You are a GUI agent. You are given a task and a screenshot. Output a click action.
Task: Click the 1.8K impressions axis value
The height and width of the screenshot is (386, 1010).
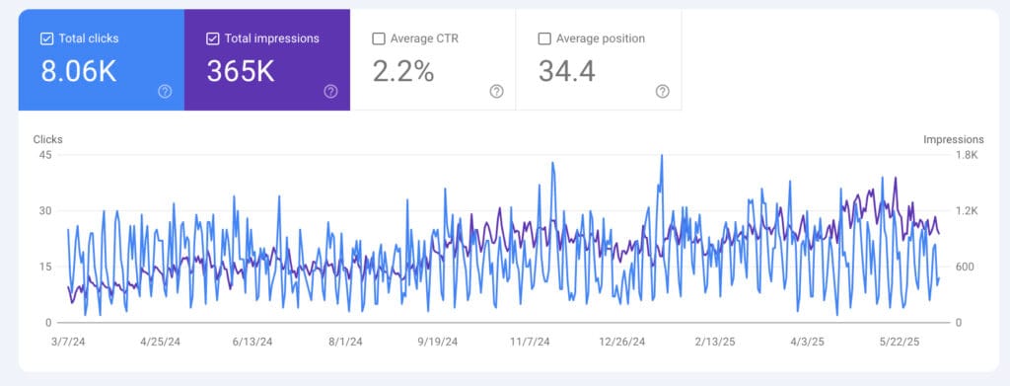click(x=967, y=155)
